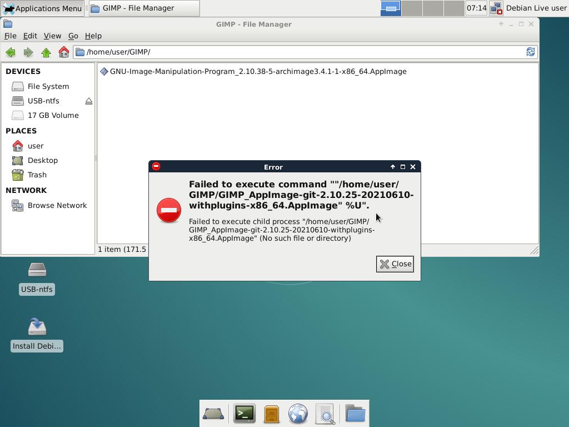Open Debian Live user menu
This screenshot has height=427, width=569.
pyautogui.click(x=536, y=8)
